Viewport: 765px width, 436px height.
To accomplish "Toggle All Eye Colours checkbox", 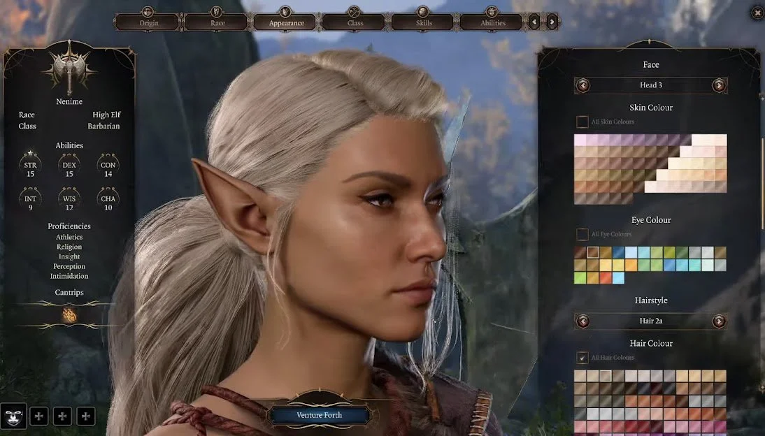I will (582, 234).
